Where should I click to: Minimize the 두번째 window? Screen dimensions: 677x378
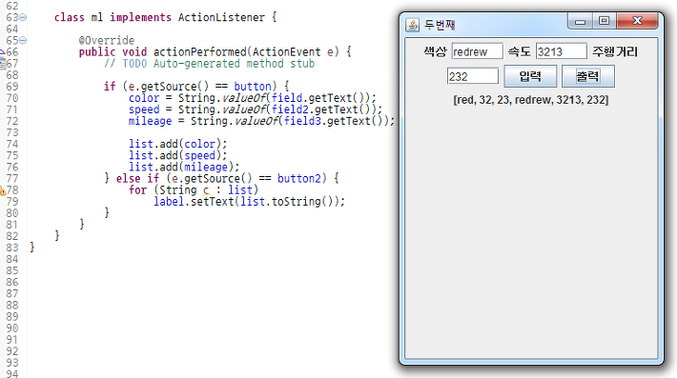pyautogui.click(x=580, y=21)
